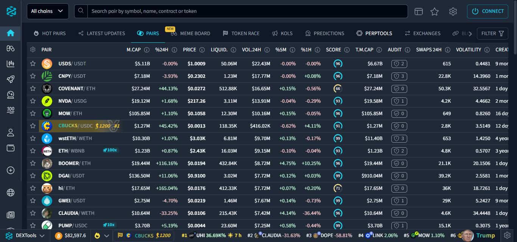
Task: Open the USDS audit badge showing 2
Action: point(399,64)
